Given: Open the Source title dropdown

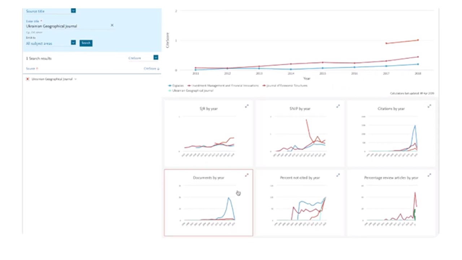Looking at the screenshot, I should coord(73,11).
